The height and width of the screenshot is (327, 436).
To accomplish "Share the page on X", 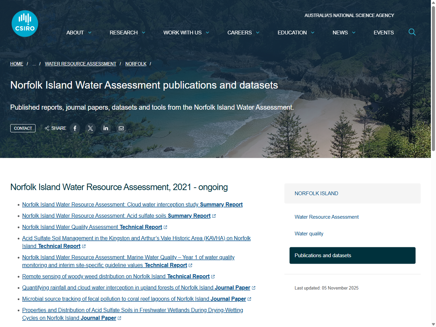I will point(90,128).
